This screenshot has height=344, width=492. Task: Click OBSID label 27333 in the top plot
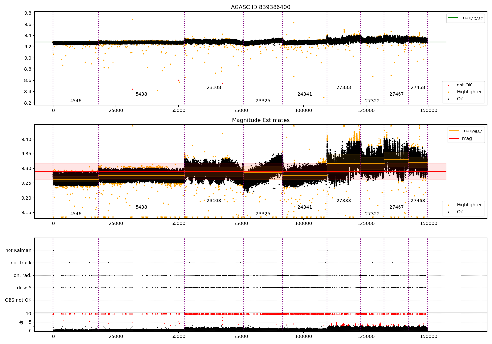pos(344,88)
